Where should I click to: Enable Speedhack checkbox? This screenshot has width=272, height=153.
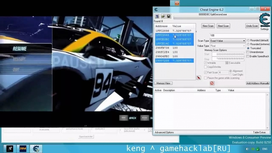click(x=248, y=56)
